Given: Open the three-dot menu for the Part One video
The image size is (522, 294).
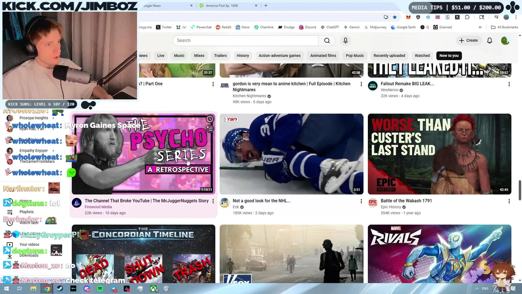Looking at the screenshot, I should coord(213,84).
